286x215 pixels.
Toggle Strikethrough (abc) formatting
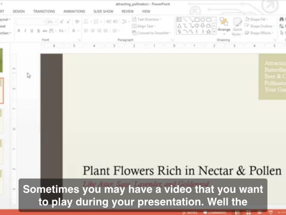[x=45, y=30]
